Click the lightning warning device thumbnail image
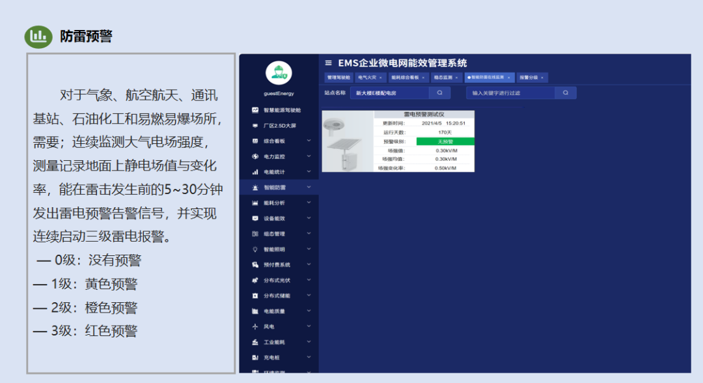 pos(348,141)
